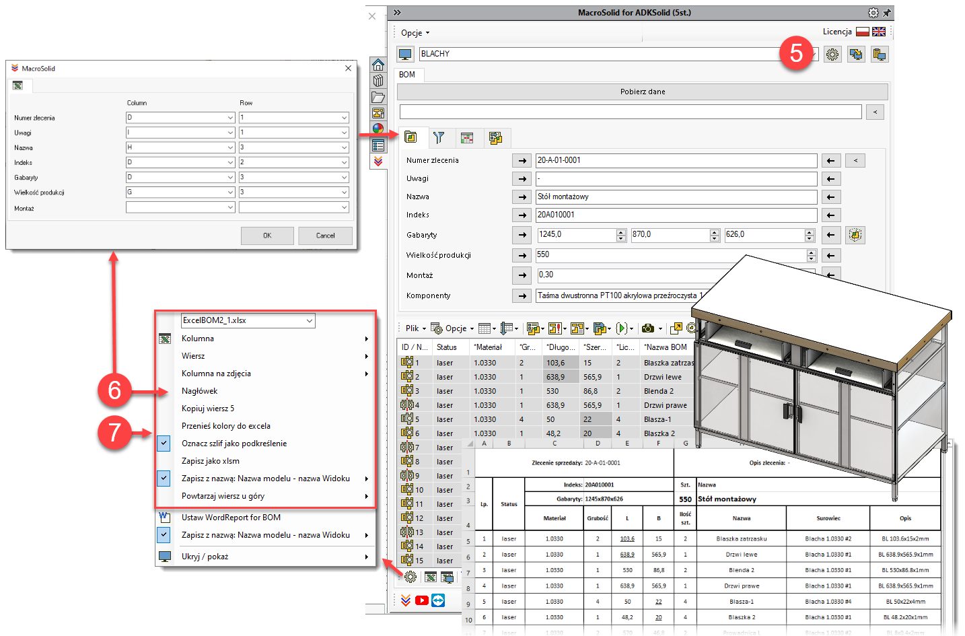The image size is (965, 636).
Task: Click the Numer zlecenia field 20-A-01-0001
Action: coord(676,161)
